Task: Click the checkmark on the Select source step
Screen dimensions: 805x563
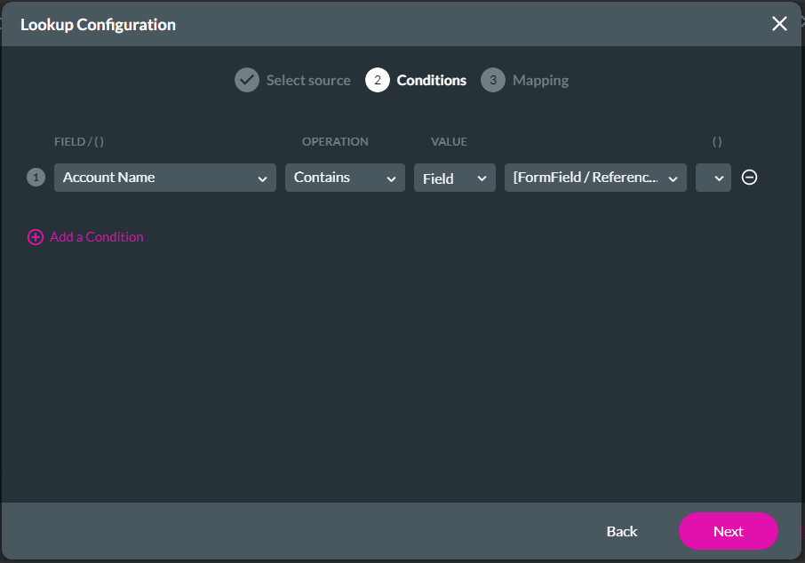Action: point(247,79)
